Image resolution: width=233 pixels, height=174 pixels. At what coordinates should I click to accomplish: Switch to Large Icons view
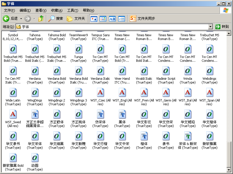tap(94, 19)
